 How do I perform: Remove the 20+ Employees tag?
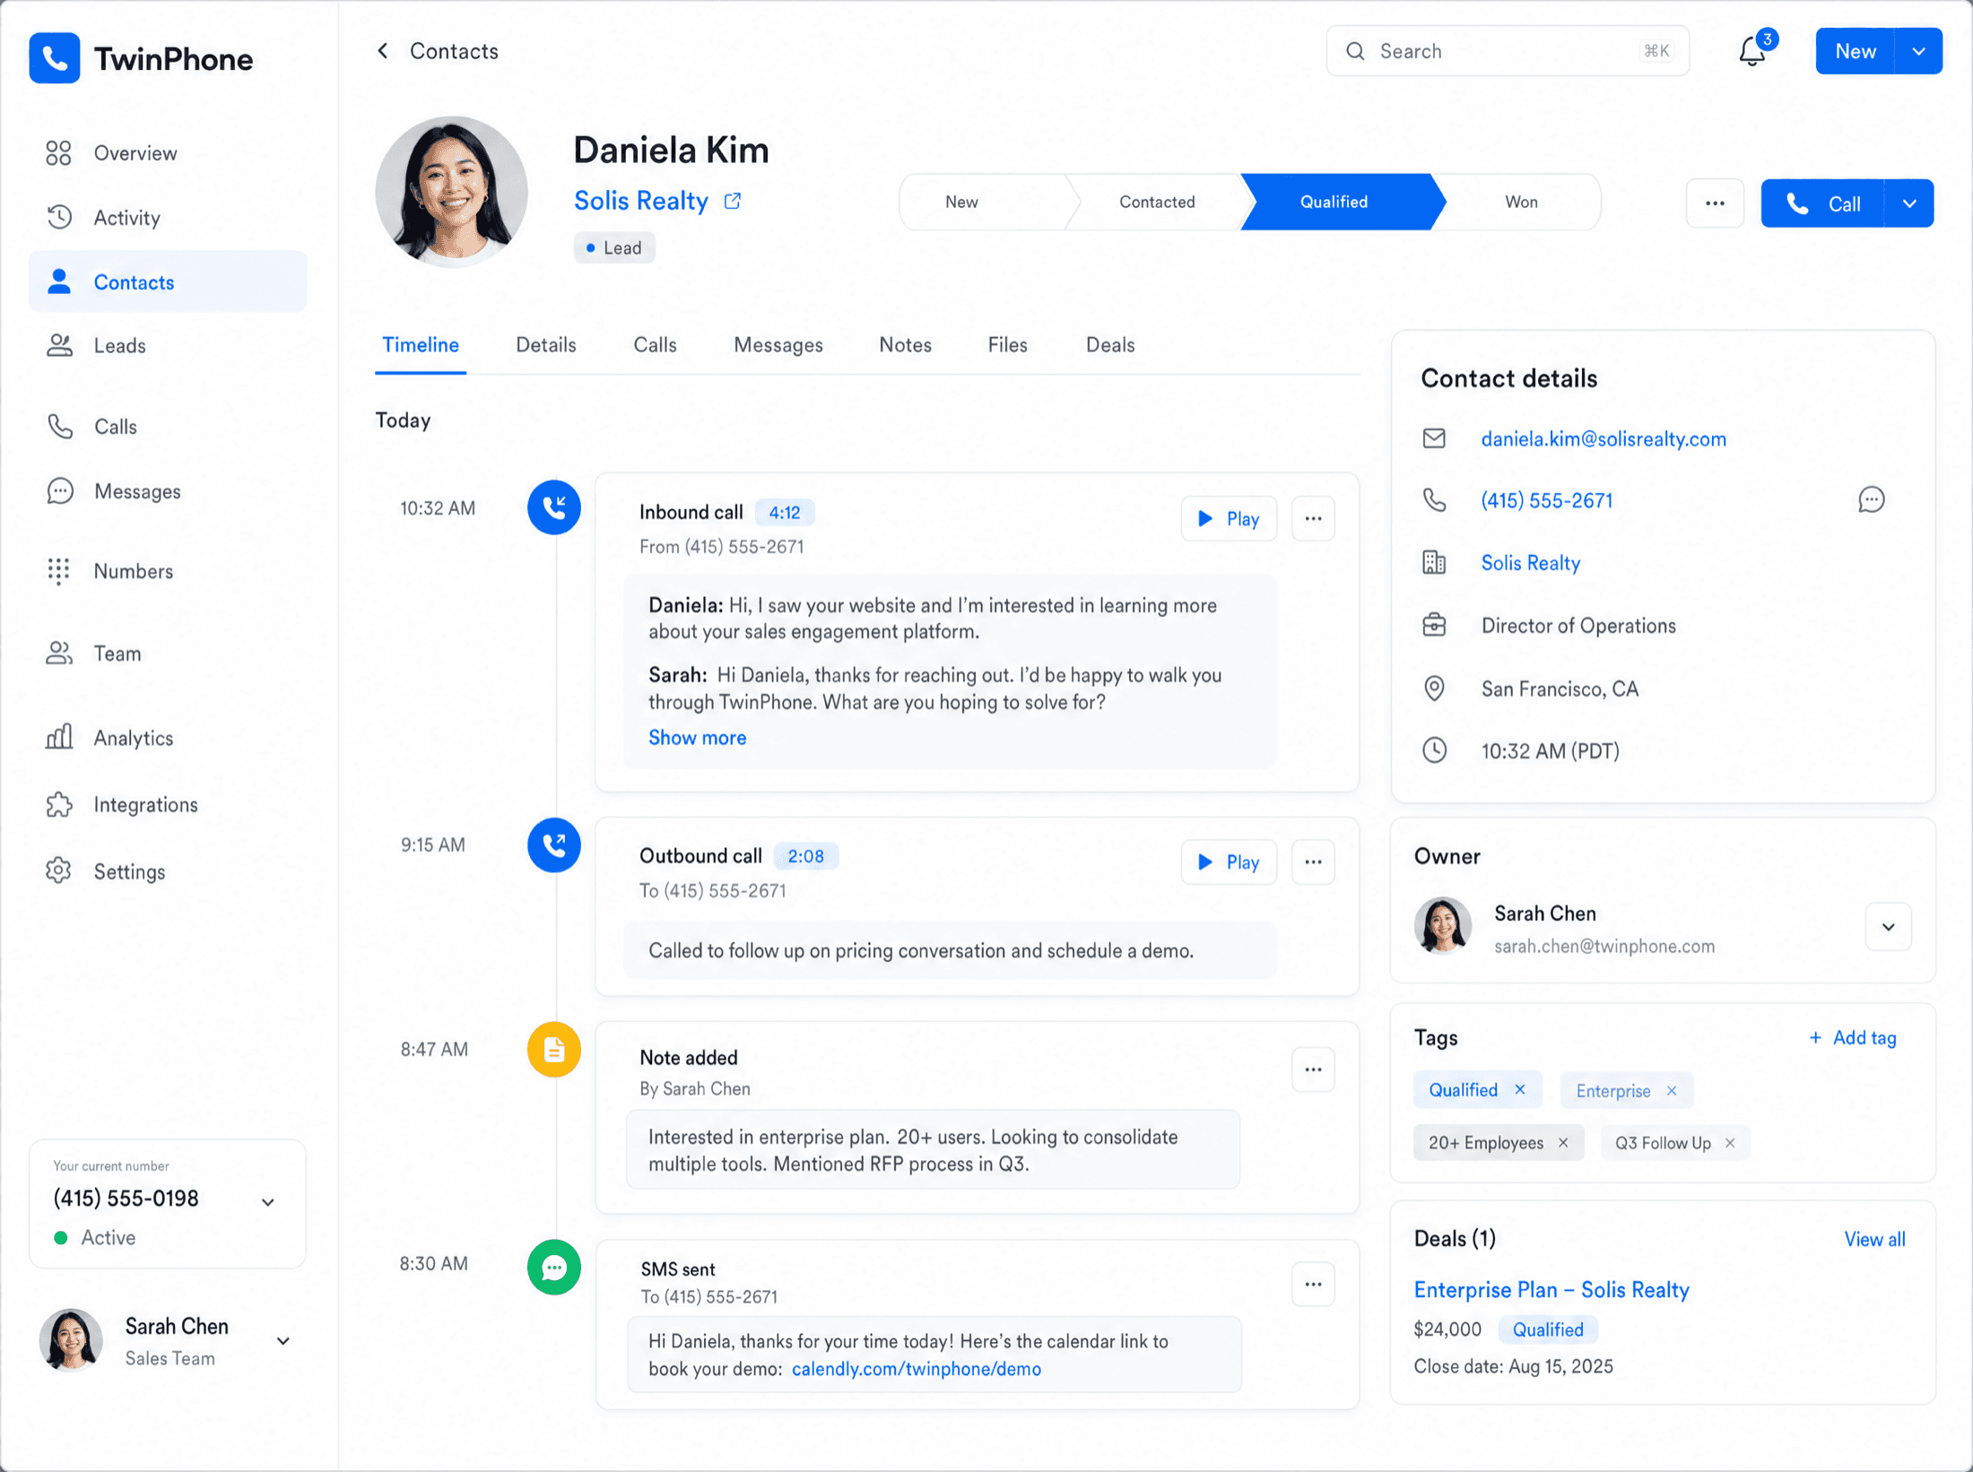tap(1563, 1142)
